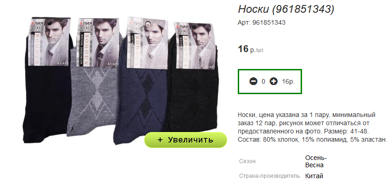The image size is (392, 191).
Task: Click the Сезон attribute label
Action: 247,161
